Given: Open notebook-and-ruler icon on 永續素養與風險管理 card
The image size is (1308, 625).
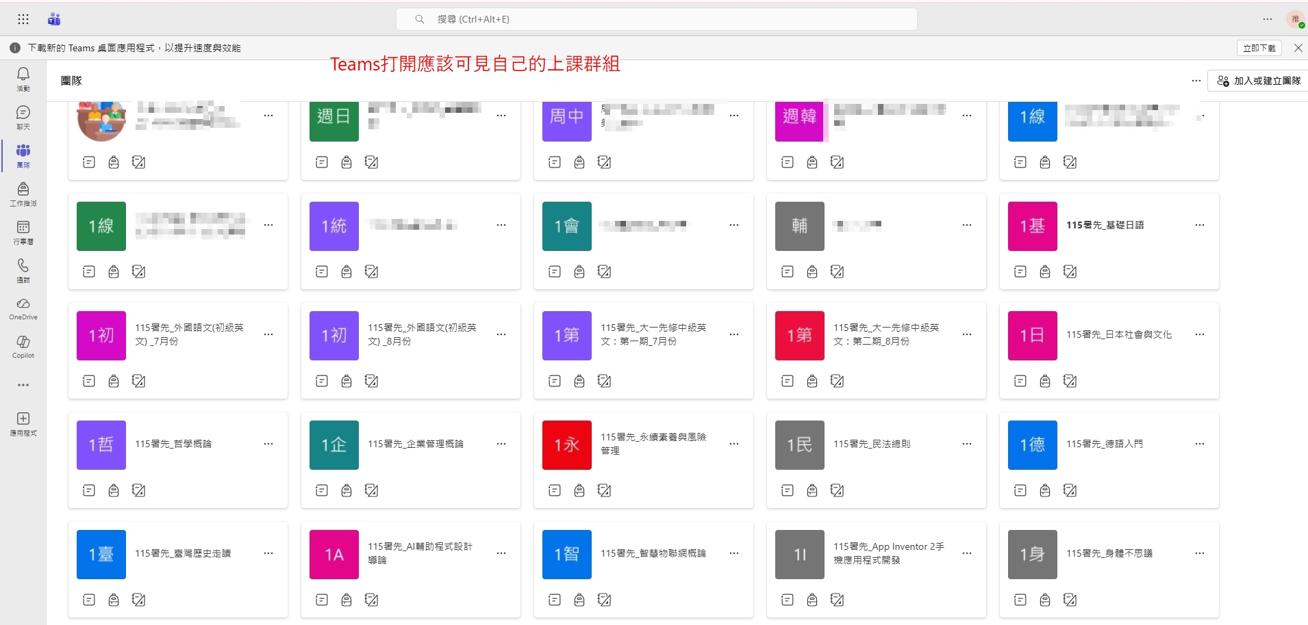Looking at the screenshot, I should [x=604, y=490].
